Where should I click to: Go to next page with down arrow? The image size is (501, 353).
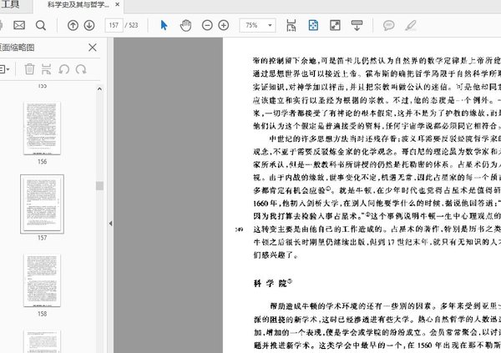89,26
